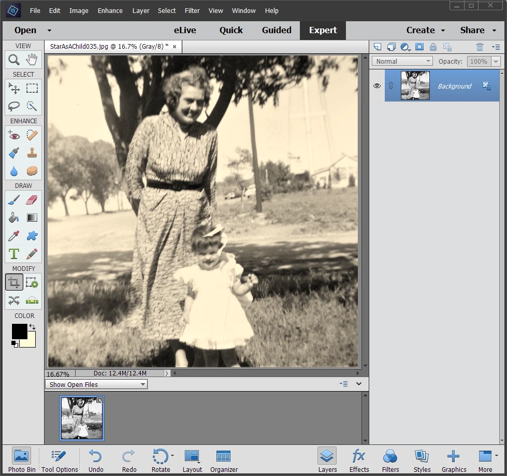Click the Straighten tool

click(32, 300)
